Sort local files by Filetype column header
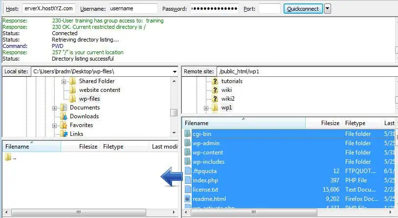The height and width of the screenshot is (218, 398). click(124, 147)
